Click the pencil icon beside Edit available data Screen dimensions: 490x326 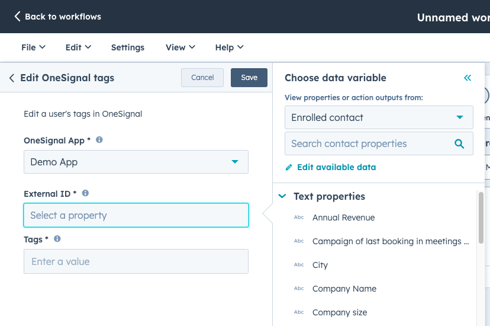(x=289, y=167)
